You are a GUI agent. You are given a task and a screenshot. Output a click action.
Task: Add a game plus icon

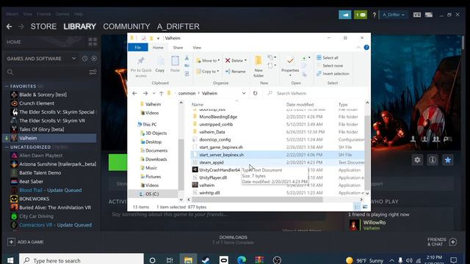point(11,242)
